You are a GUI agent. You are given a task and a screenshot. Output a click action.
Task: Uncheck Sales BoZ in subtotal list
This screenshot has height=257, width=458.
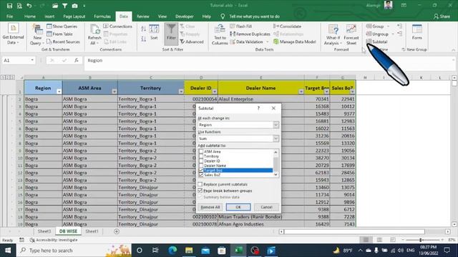(201, 175)
